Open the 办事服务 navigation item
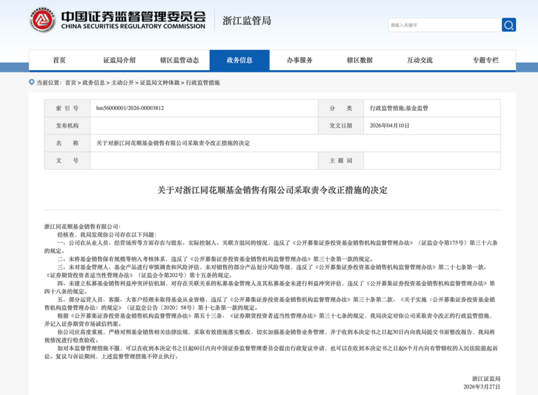Image resolution: width=538 pixels, height=395 pixels. click(x=299, y=60)
